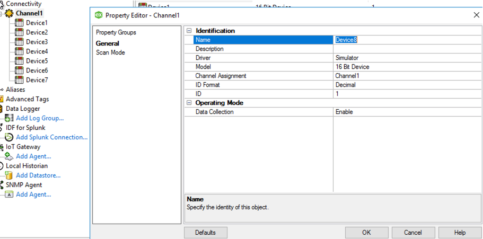Click the Cancel button
The height and width of the screenshot is (239, 483).
click(x=413, y=233)
